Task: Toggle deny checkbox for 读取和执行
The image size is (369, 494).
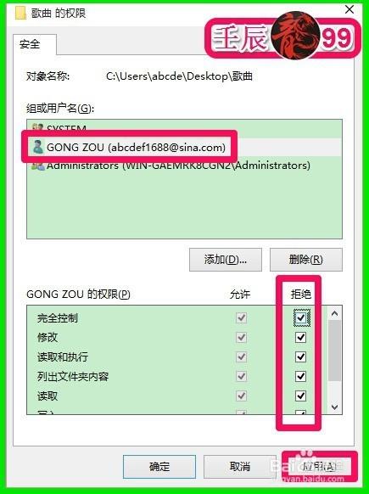Action: tap(301, 357)
